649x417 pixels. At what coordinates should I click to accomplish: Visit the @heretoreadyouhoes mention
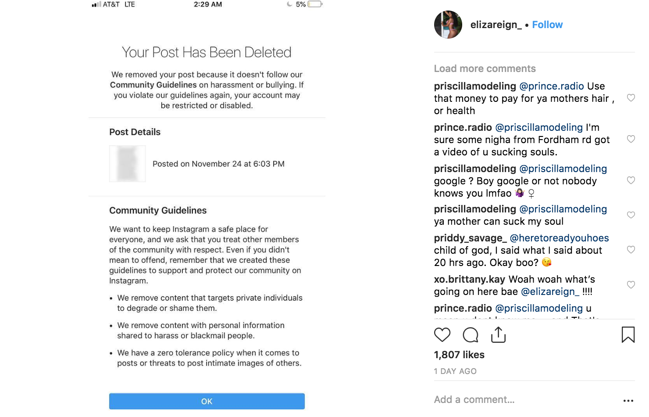click(559, 238)
